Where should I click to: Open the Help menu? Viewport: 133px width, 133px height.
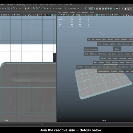coord(71,5)
